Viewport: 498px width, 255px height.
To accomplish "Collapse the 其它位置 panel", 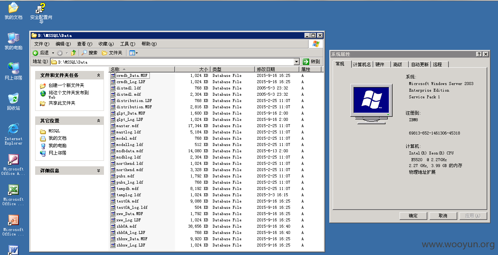I will point(98,120).
